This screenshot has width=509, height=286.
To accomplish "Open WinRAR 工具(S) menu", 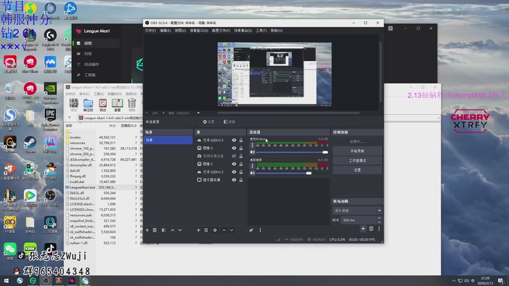I will 99,94.
